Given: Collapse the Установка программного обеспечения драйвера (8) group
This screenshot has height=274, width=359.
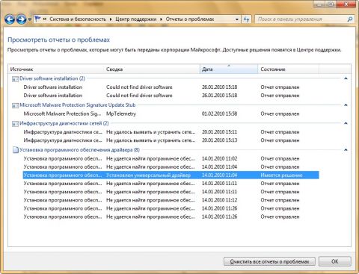Looking at the screenshot, I should tap(346, 150).
